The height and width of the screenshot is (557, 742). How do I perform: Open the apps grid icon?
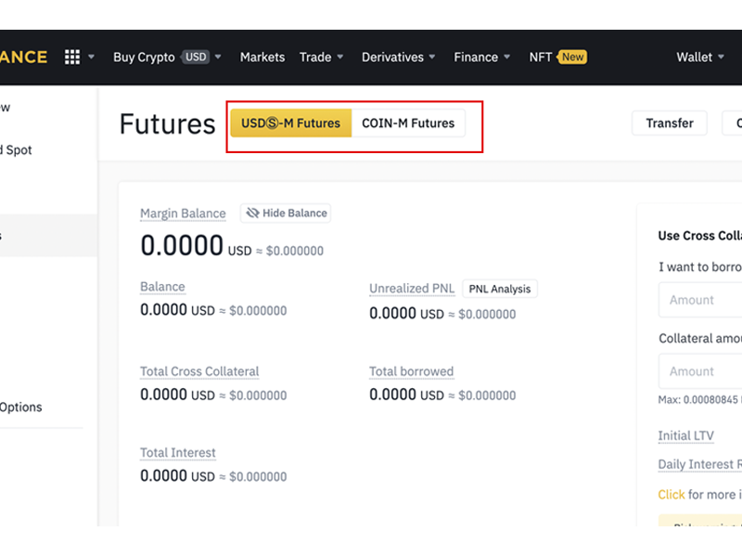[72, 57]
